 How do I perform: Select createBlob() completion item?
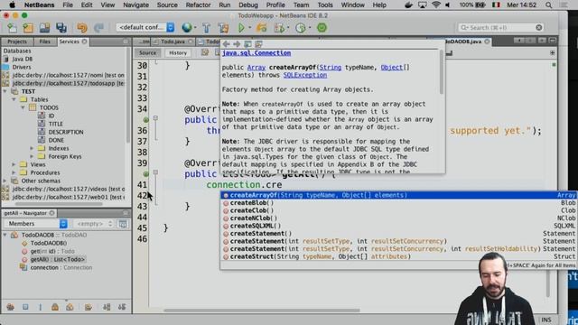[398, 202]
